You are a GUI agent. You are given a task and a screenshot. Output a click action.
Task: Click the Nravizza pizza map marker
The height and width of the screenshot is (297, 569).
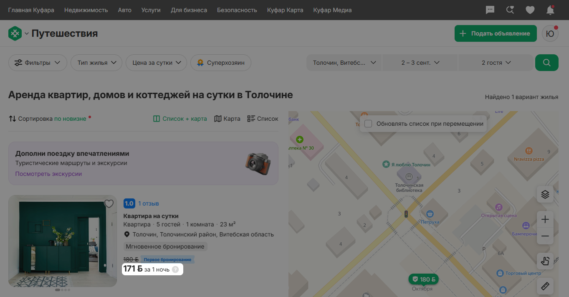529,151
